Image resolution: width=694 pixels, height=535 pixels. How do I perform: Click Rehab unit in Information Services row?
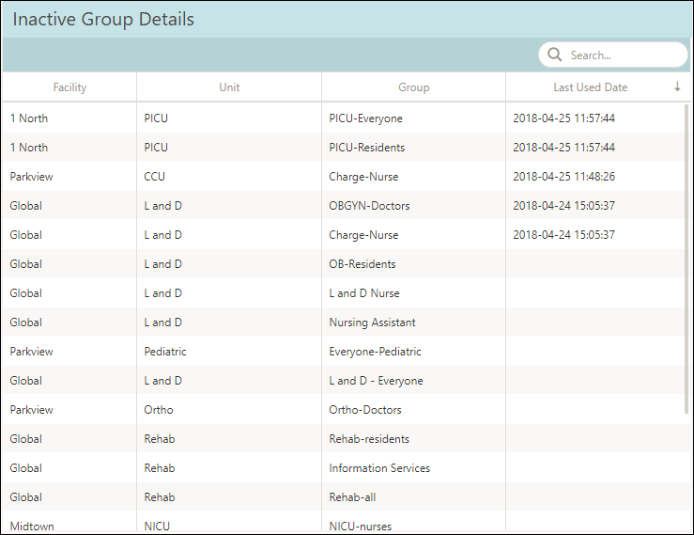click(160, 468)
